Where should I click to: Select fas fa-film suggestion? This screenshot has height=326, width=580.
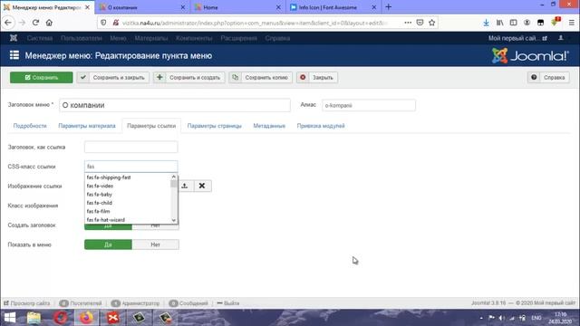[x=128, y=211]
